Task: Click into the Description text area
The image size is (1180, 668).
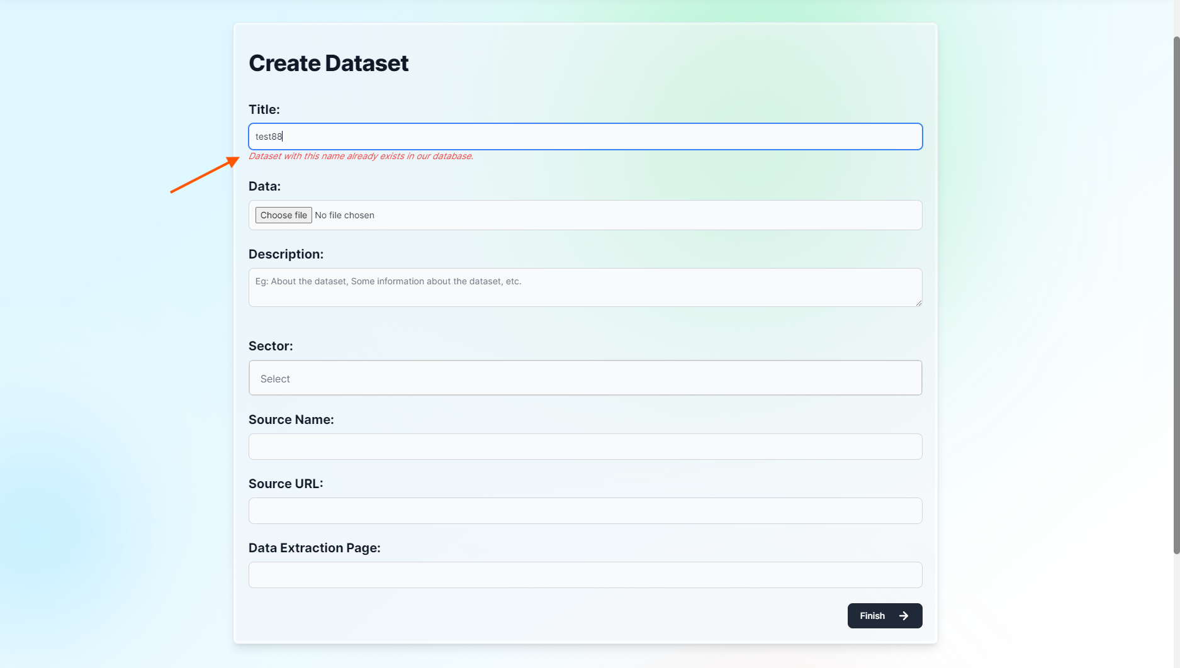Action: click(x=585, y=287)
